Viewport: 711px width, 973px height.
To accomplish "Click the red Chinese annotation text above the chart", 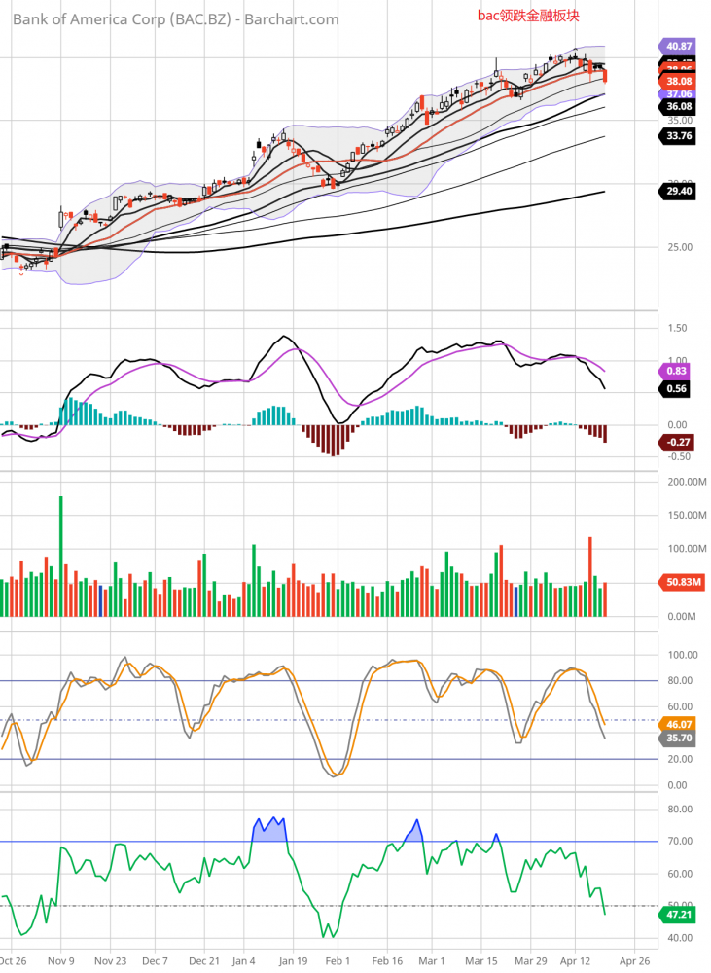I will 528,16.
